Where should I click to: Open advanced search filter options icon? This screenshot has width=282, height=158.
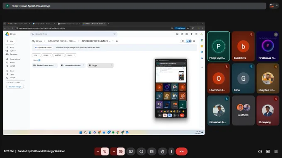tap(114, 34)
